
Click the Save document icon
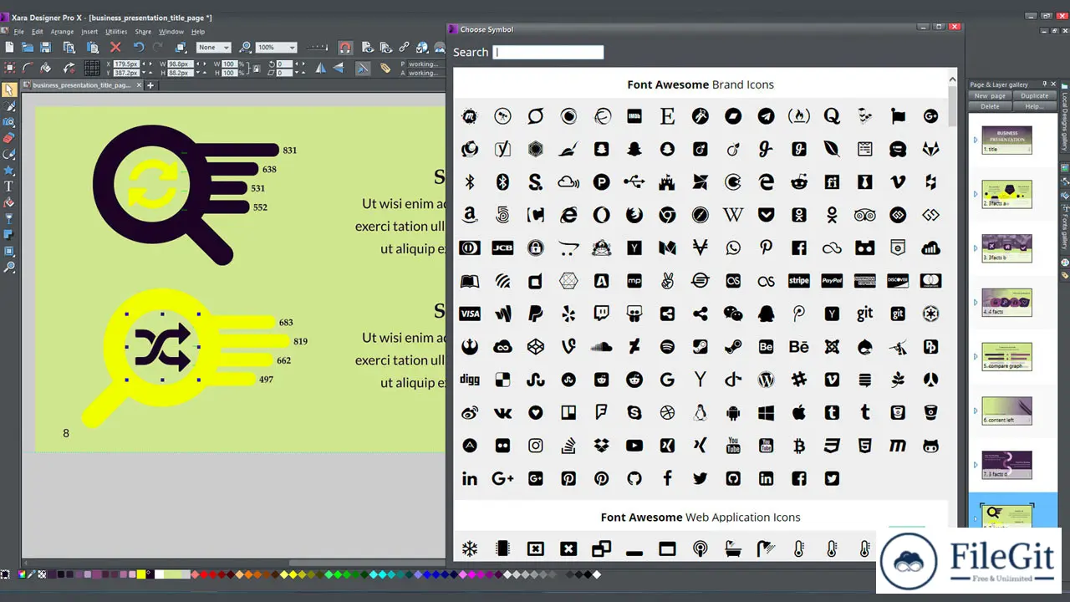coord(46,48)
